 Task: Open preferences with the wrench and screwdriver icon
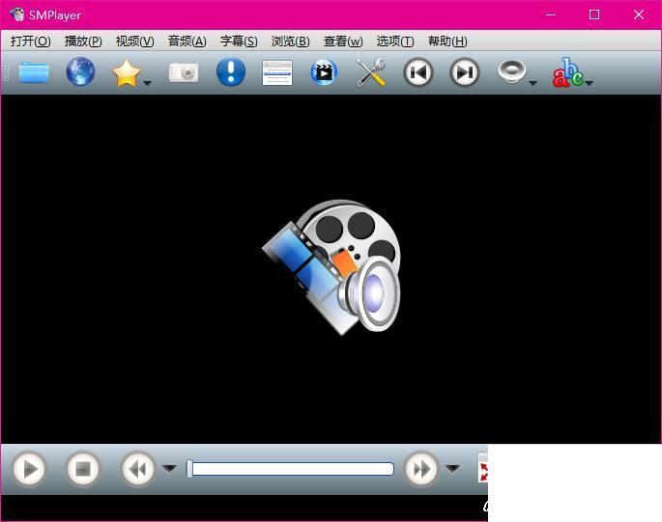point(371,72)
